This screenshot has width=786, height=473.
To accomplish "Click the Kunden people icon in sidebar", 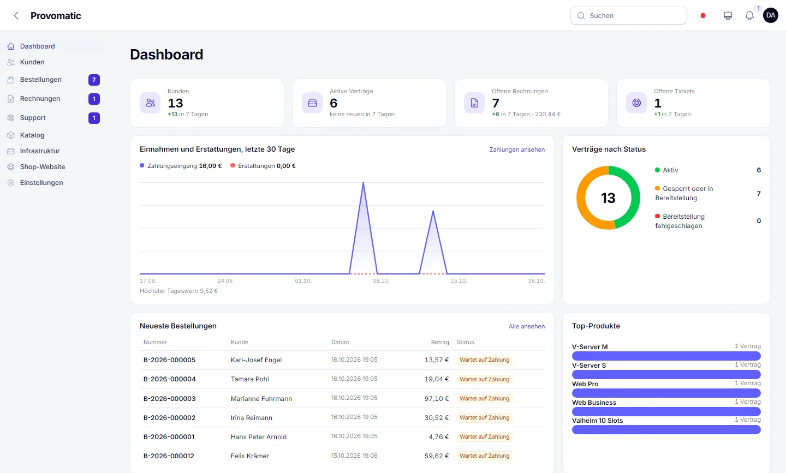I will 11,62.
